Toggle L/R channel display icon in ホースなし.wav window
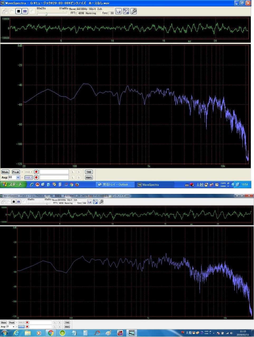 tap(118, 11)
